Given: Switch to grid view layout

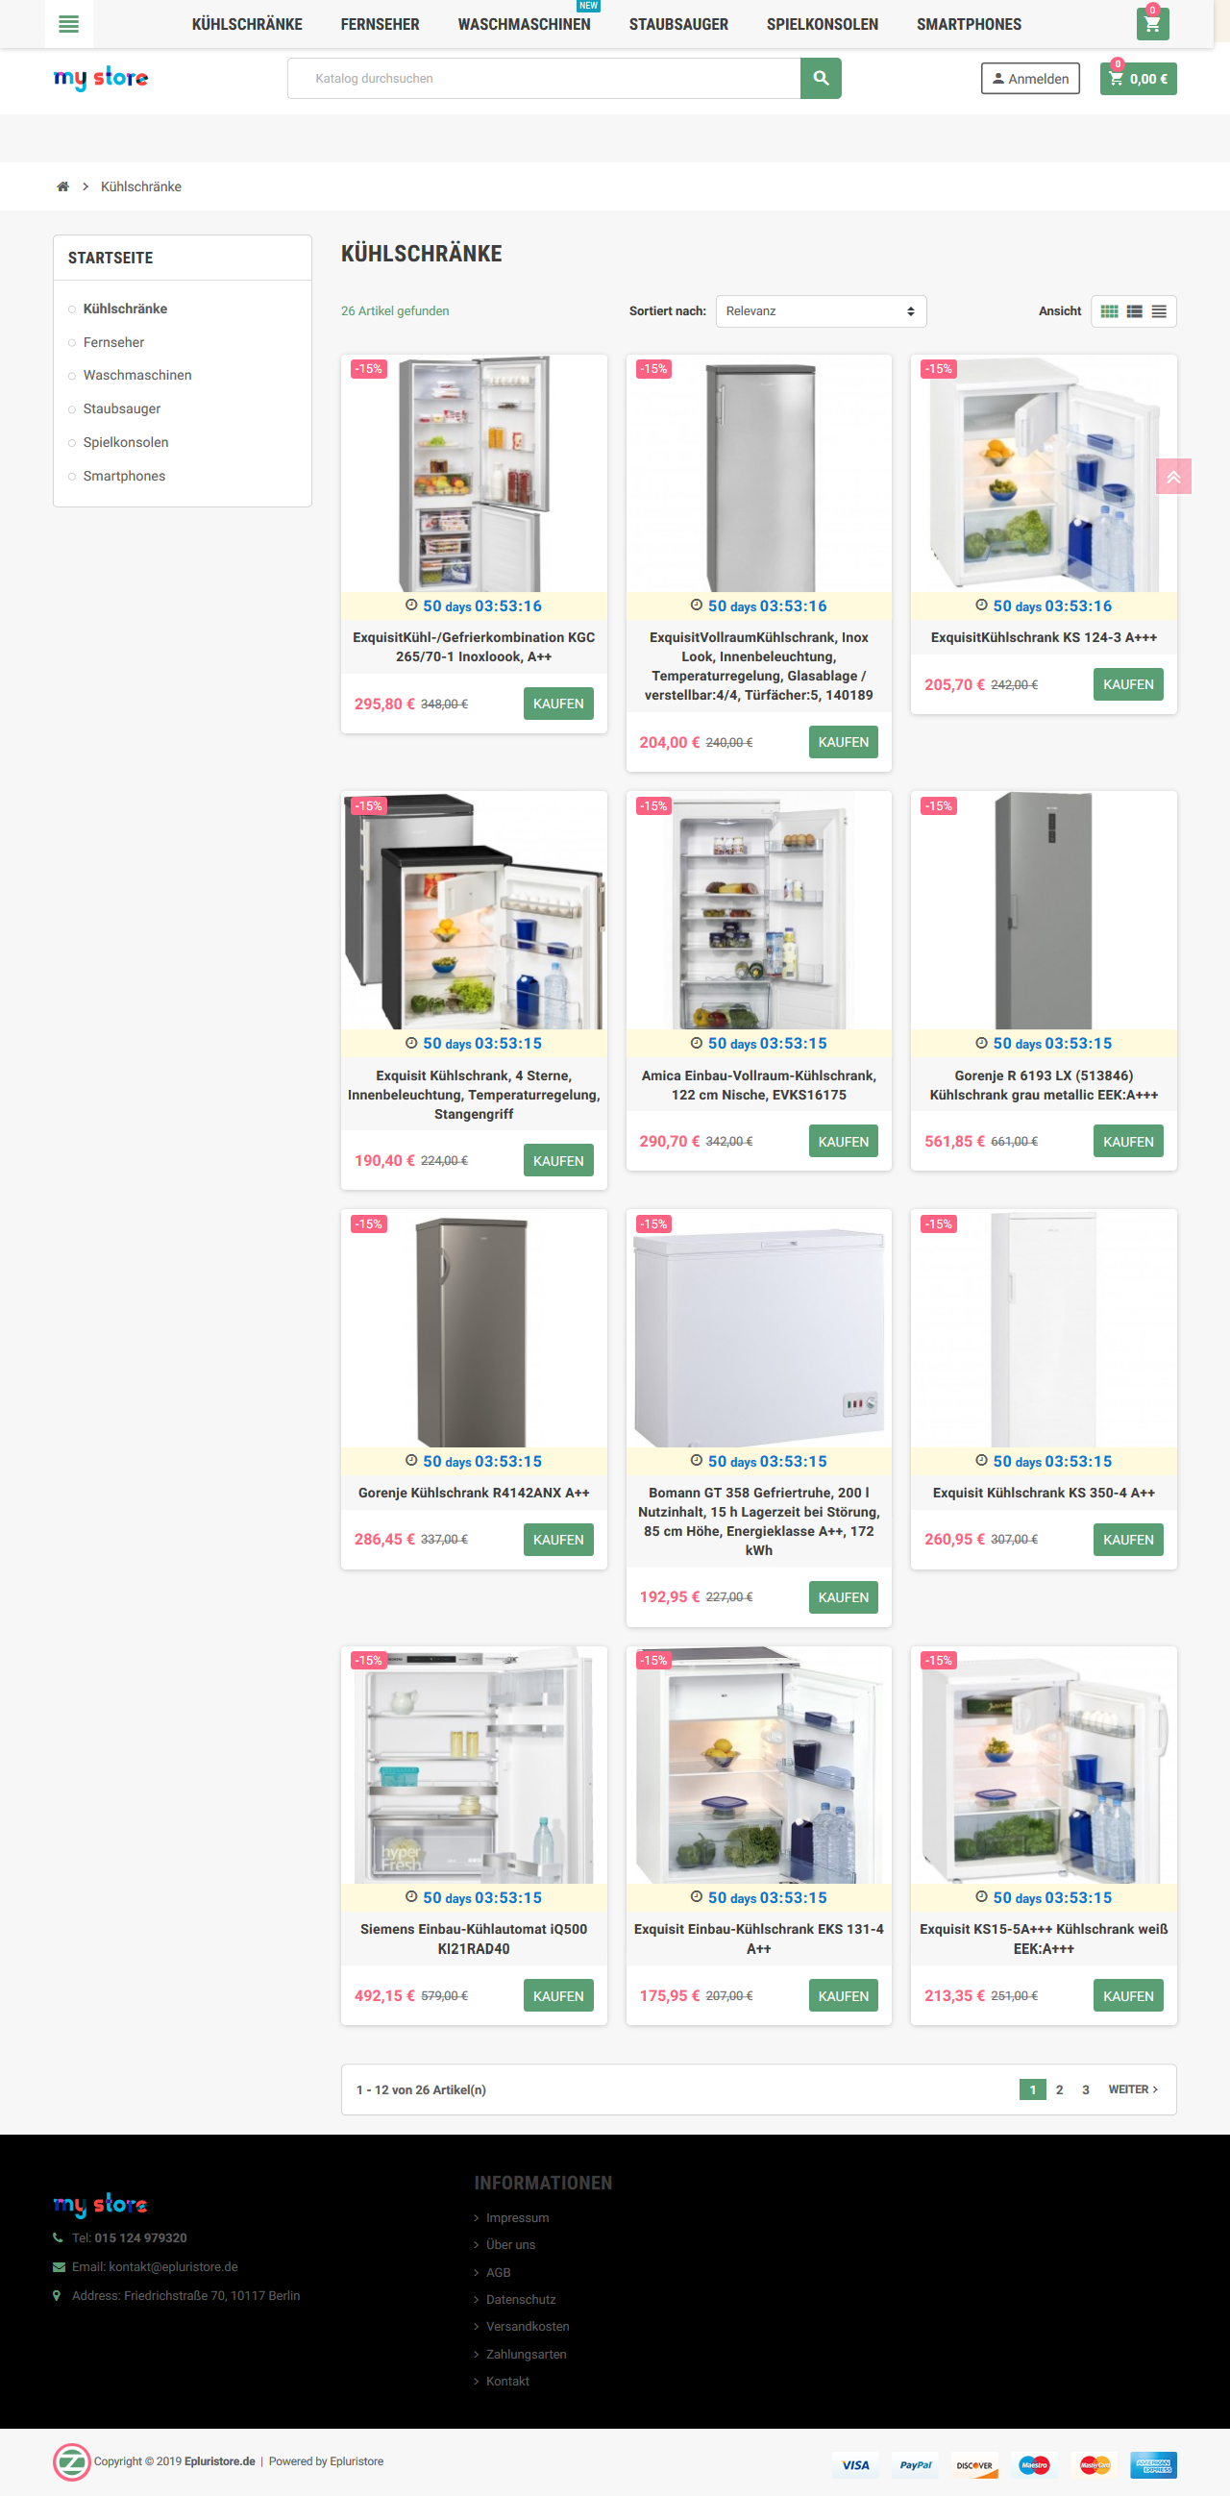Looking at the screenshot, I should pyautogui.click(x=1109, y=311).
